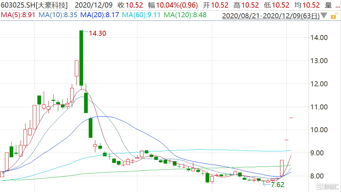Click the 14.30 peak price annotation

click(x=97, y=33)
